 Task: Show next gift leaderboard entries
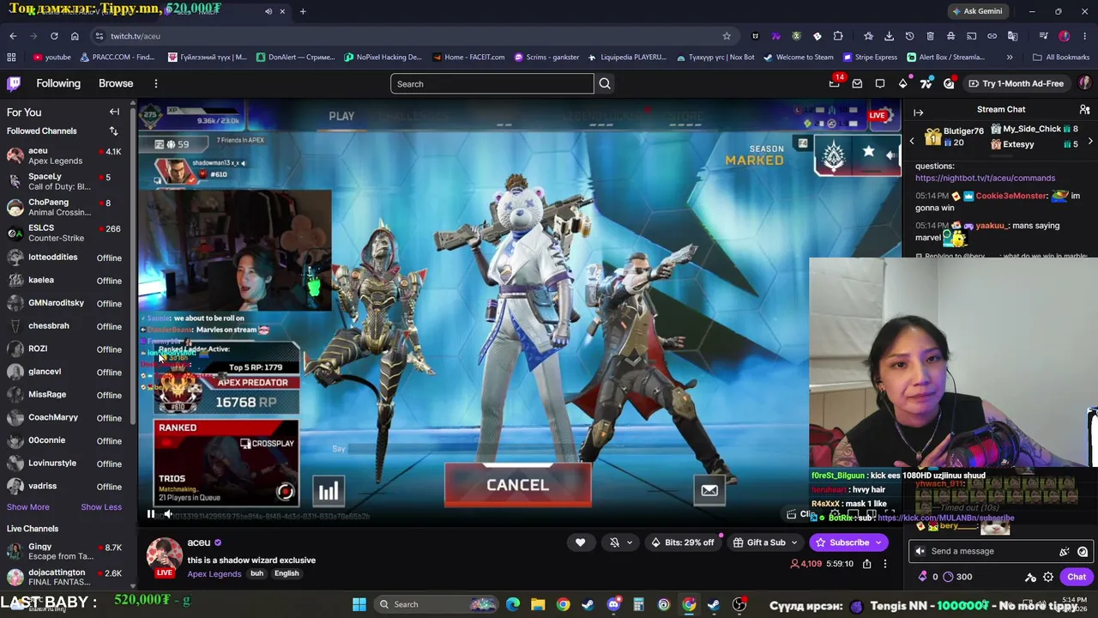click(x=1090, y=140)
